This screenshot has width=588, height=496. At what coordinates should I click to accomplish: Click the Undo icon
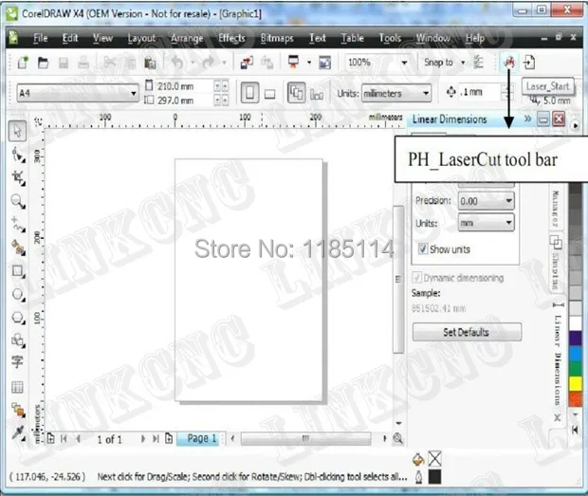[177, 63]
